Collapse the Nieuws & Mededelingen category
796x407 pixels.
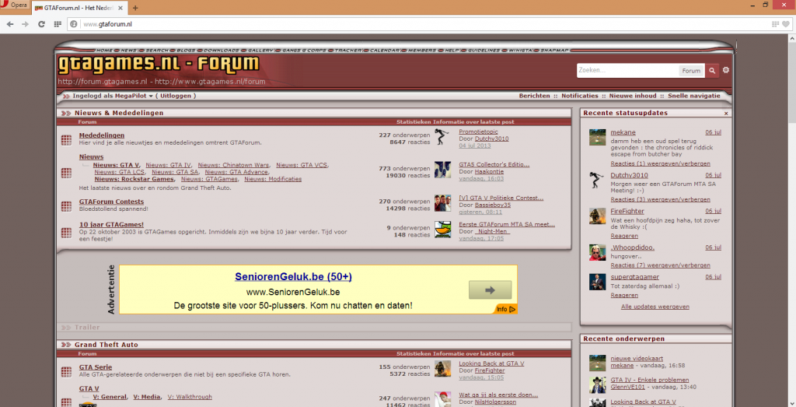click(66, 114)
